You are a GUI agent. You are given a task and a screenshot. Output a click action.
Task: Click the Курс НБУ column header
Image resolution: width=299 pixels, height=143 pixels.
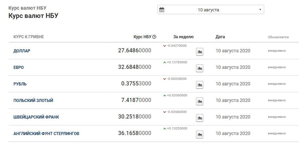coord(142,37)
